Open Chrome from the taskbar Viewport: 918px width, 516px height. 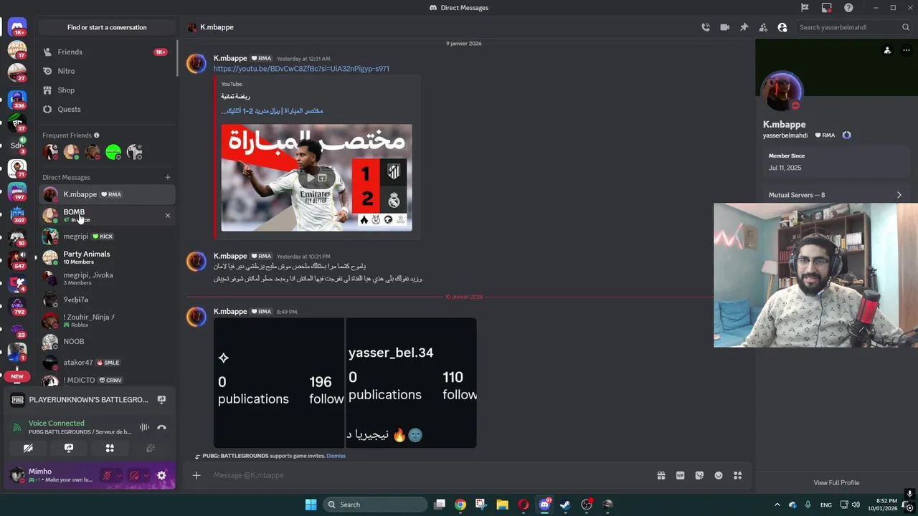[460, 505]
